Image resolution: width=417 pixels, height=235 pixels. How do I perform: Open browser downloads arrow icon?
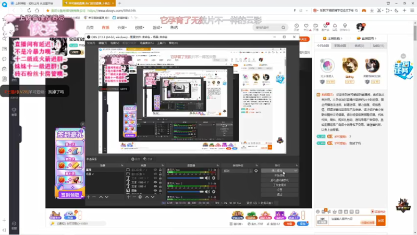coord(372,10)
